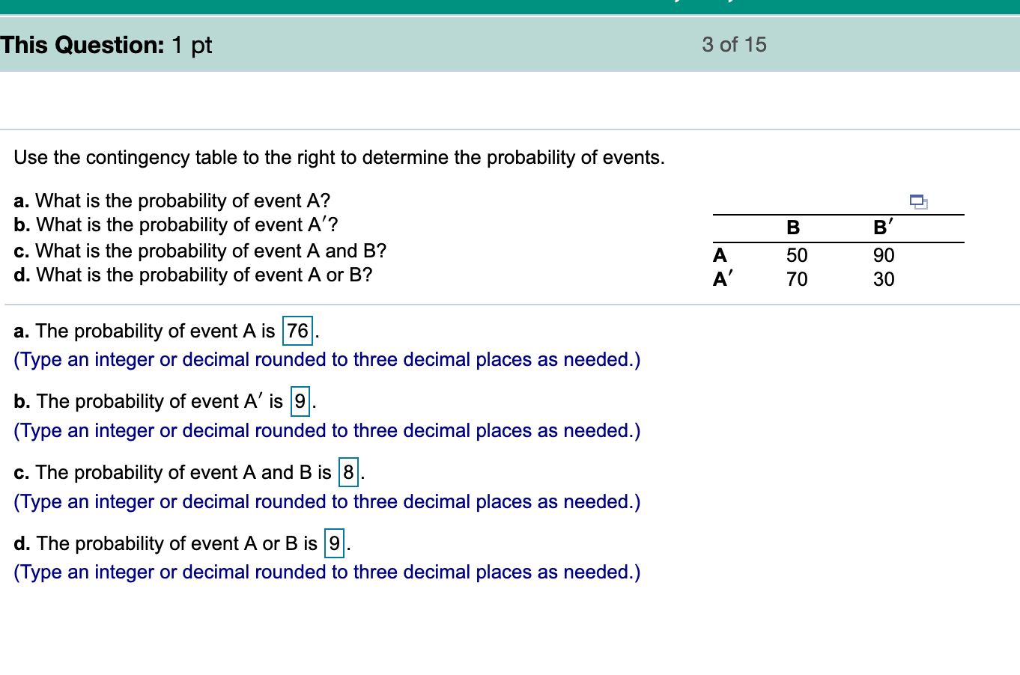Select the B column header in the table
Screen dimensions: 1020x675
pyautogui.click(x=792, y=227)
